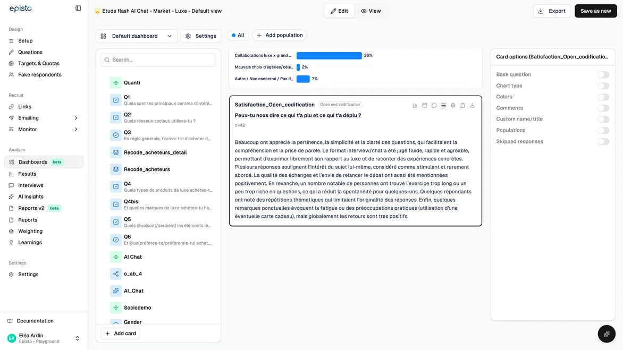Select the Q4bis card in the list
This screenshot has height=350, width=623.
(158, 204)
